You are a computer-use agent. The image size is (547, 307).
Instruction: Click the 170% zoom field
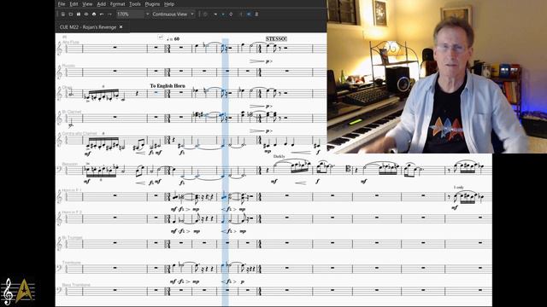coord(130,14)
